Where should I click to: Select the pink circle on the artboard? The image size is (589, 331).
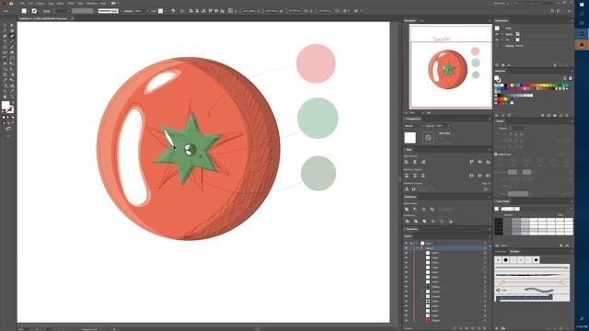click(x=316, y=63)
